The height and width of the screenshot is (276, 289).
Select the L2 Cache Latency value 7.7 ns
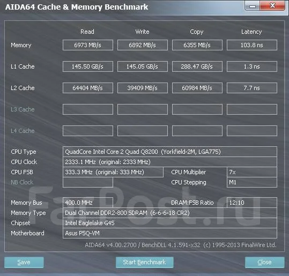tap(252, 88)
